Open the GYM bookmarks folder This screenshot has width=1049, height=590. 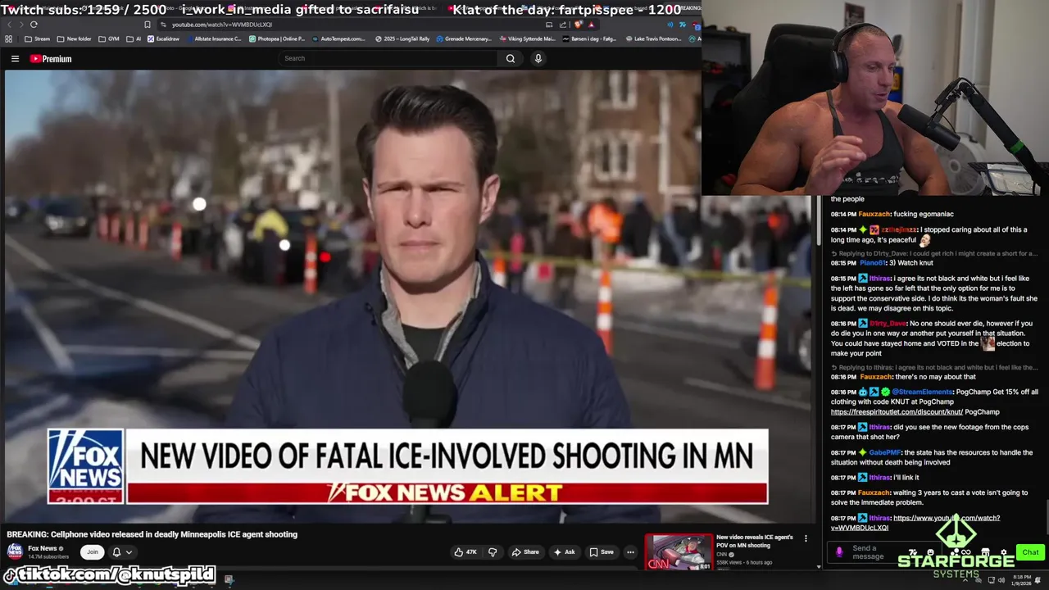pyautogui.click(x=108, y=39)
